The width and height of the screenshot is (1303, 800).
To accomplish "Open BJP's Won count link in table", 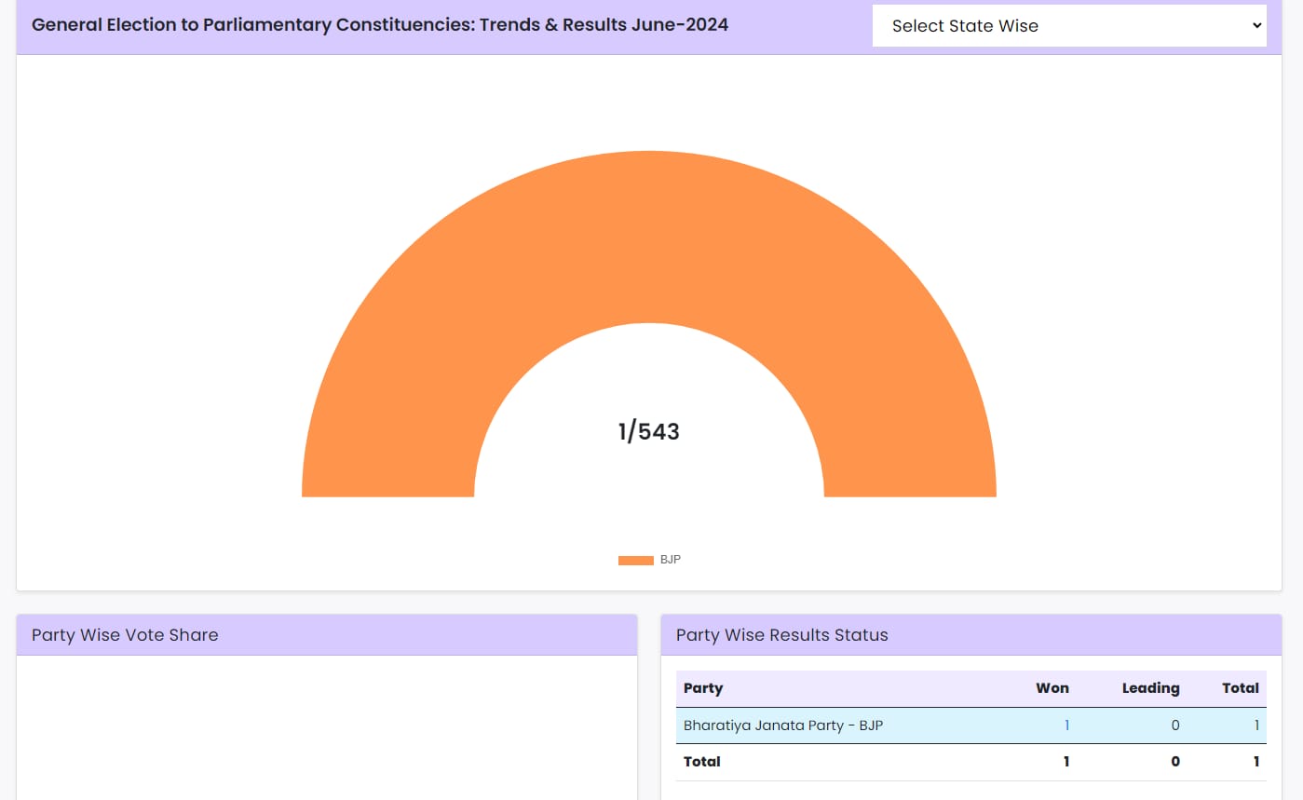I will click(x=1066, y=725).
